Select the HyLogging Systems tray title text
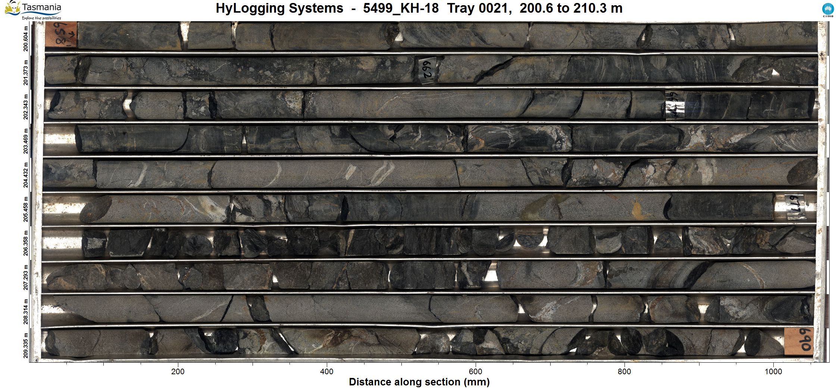 click(x=419, y=8)
